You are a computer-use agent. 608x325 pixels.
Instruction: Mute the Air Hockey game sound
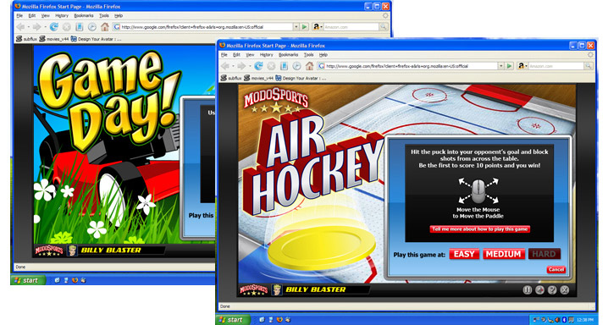(539, 289)
